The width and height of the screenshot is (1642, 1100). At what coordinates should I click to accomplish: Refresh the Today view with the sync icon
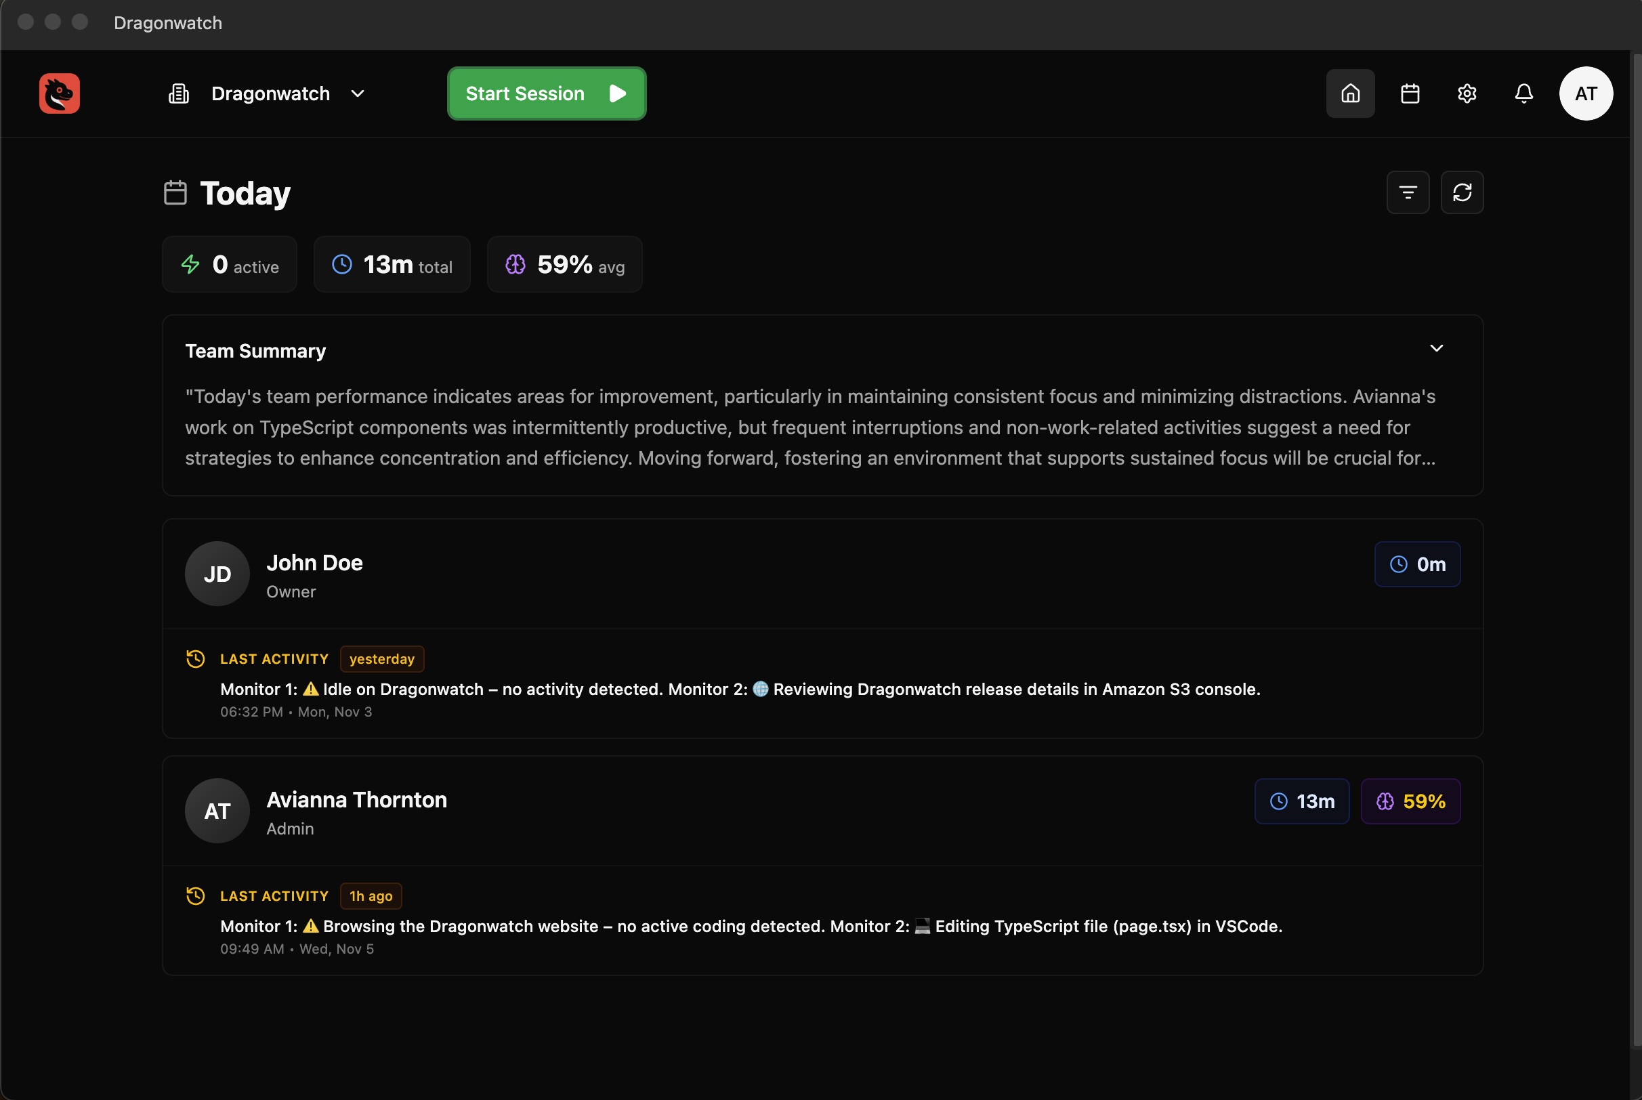(x=1462, y=192)
